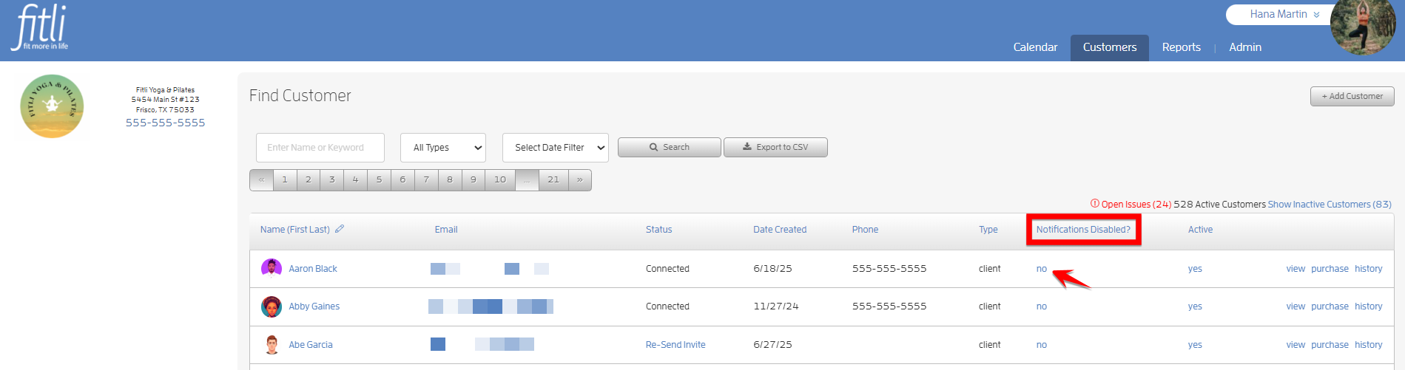The width and height of the screenshot is (1405, 370).
Task: Toggle Abby Gaines's notifications disabled 'no'
Action: click(1042, 306)
